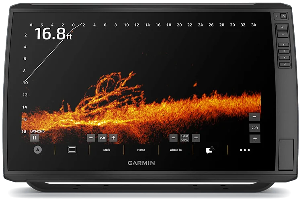Tap hardware shortcut key 2
This screenshot has width=301, height=201.
(284, 51)
